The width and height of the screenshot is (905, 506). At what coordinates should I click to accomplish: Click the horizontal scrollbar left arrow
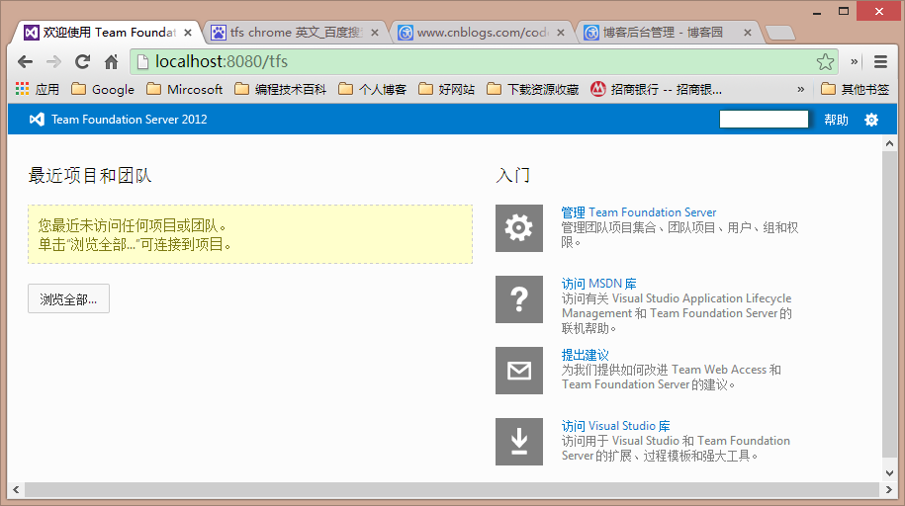tap(16, 490)
